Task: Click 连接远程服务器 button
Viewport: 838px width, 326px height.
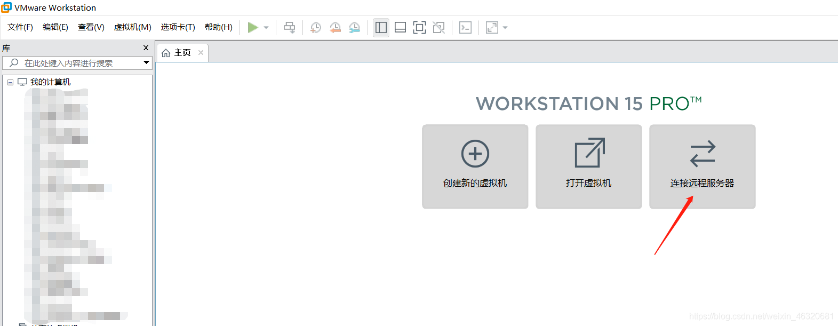Action: pyautogui.click(x=703, y=166)
